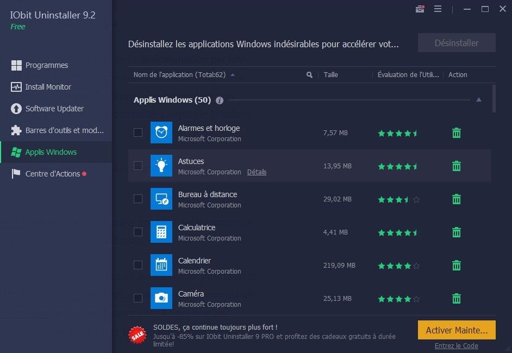
Task: Go to Software Updater
Action: [x=56, y=109]
